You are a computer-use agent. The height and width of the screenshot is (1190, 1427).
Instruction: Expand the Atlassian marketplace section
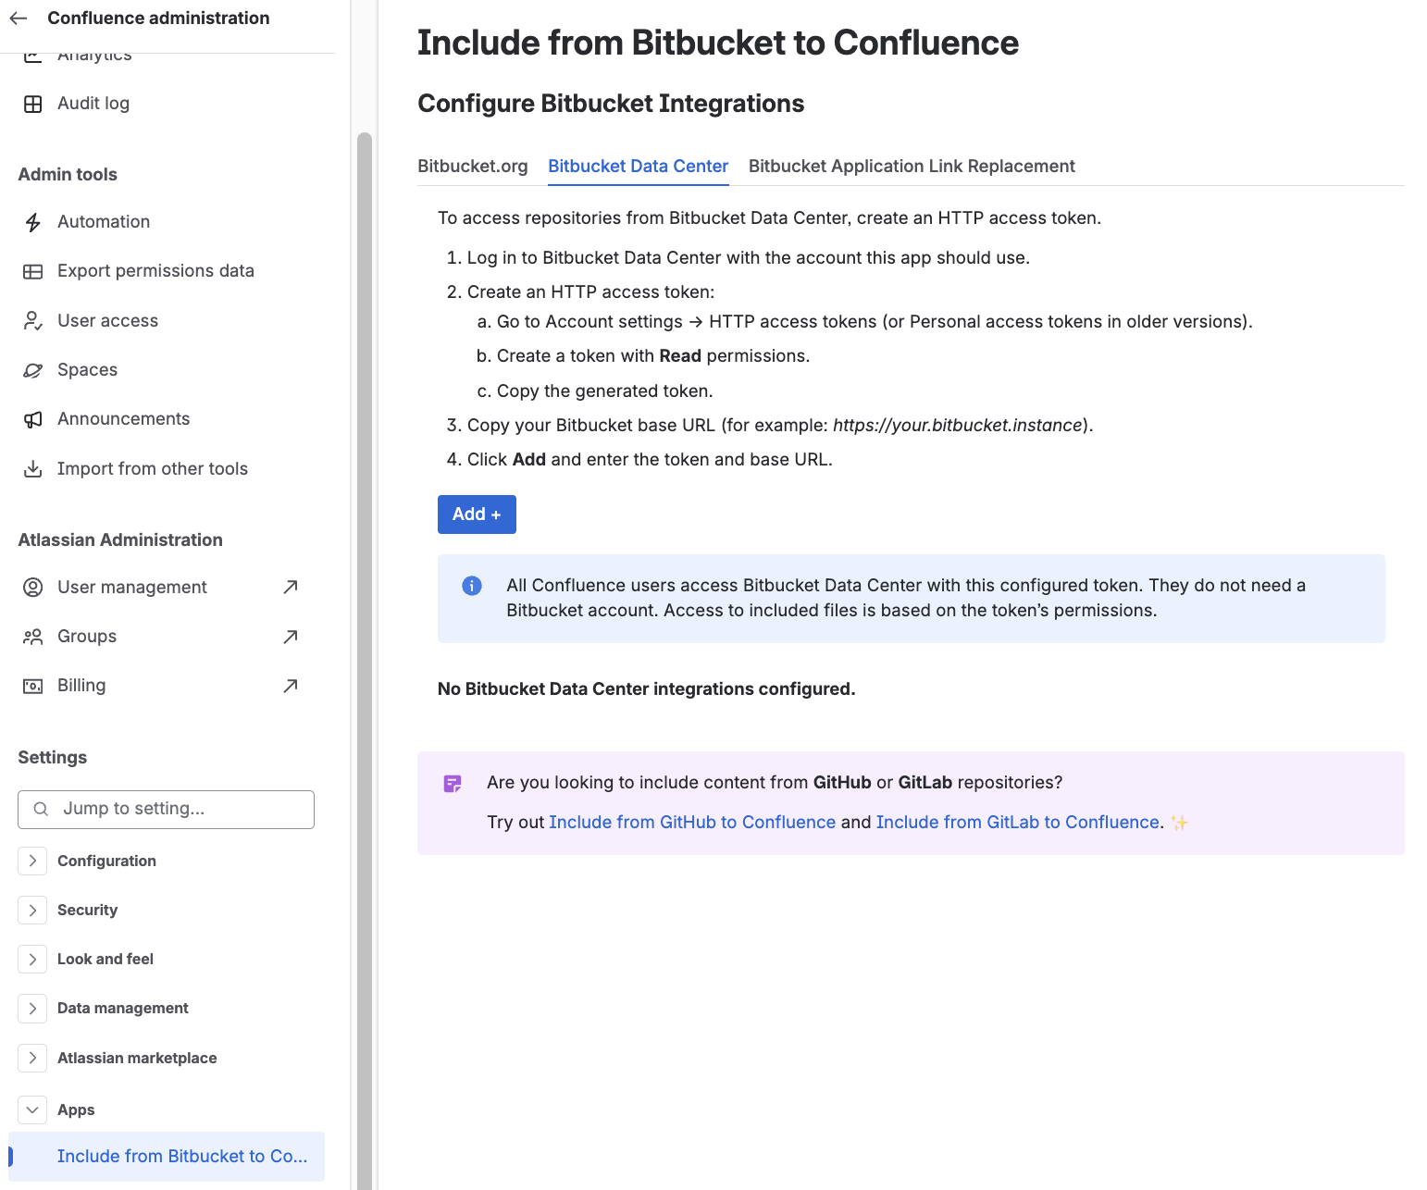[32, 1058]
